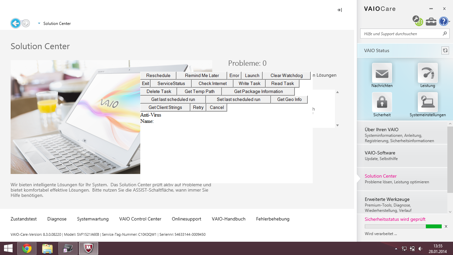Open the toolbox icon in the header
Viewport: 453px width, 255px height.
pos(431,21)
